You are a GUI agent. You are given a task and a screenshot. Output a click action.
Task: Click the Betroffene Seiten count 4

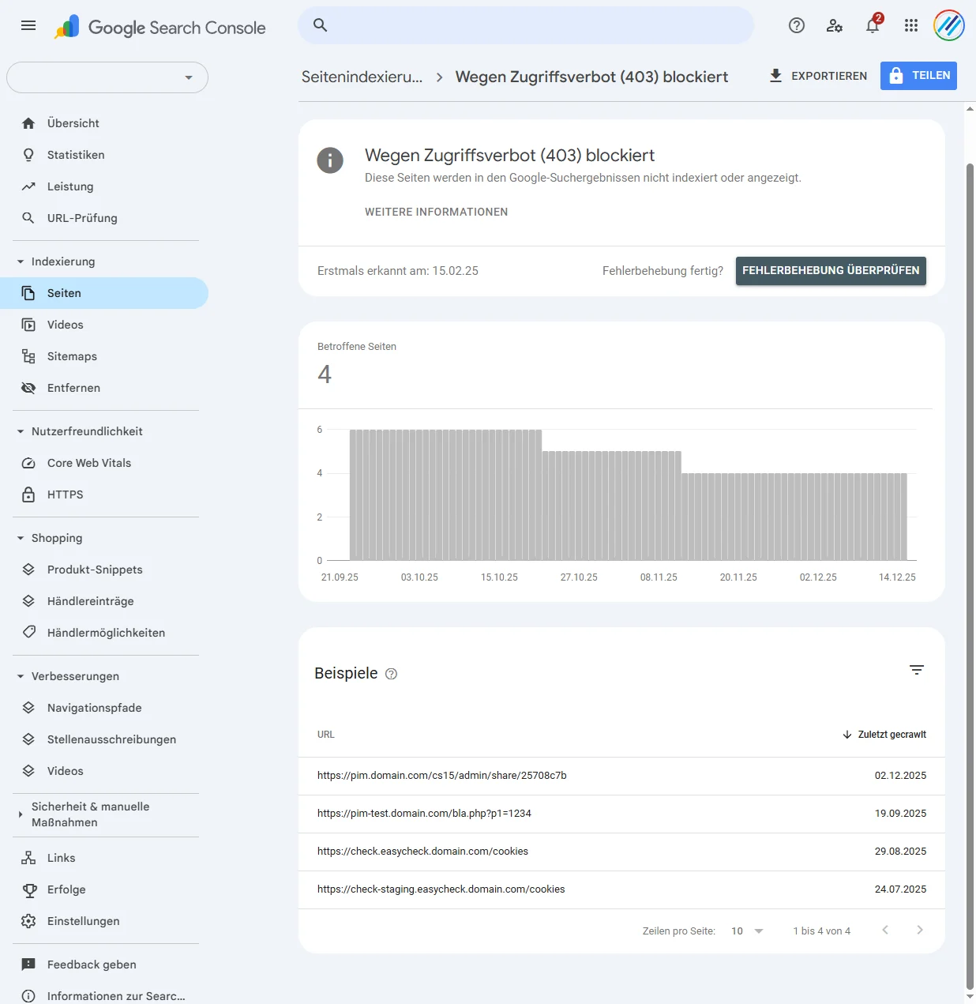[325, 374]
